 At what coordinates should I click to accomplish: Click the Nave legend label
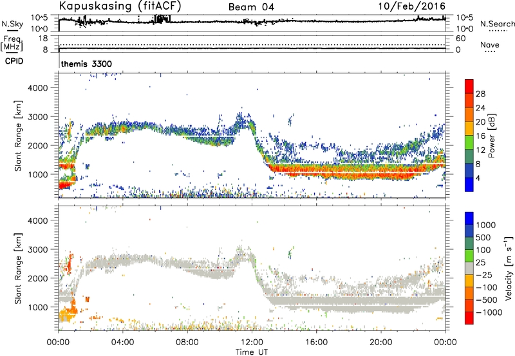[489, 44]
